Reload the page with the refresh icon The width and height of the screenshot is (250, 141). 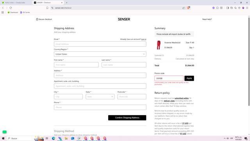(11, 8)
